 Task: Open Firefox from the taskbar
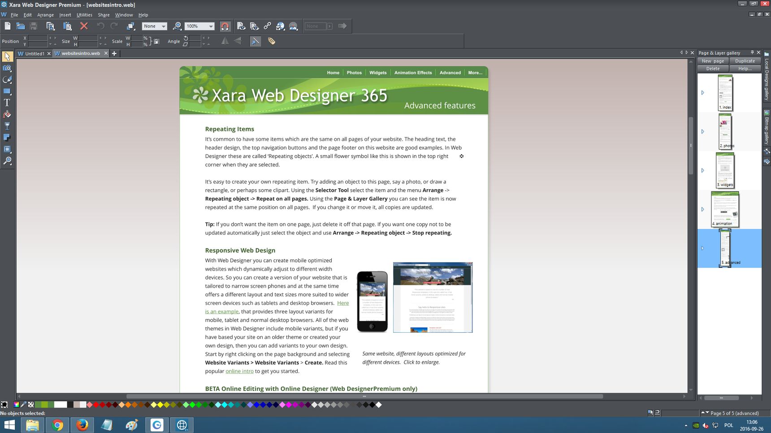[82, 425]
